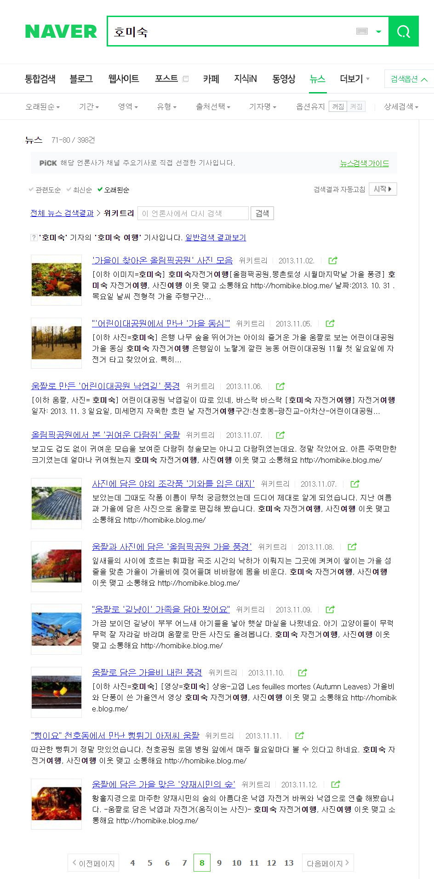Expand the 더보기 menu

click(354, 79)
